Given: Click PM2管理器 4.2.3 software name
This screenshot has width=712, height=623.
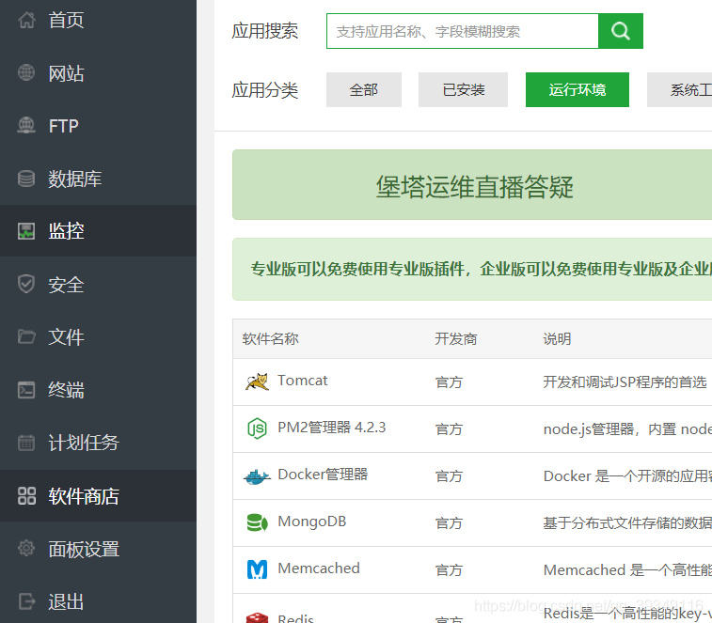Looking at the screenshot, I should [332, 428].
